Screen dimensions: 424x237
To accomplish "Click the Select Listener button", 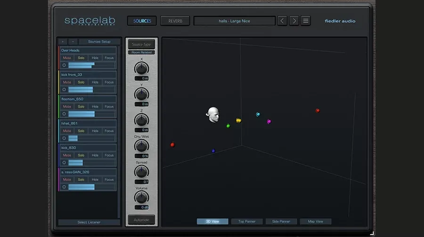I will pyautogui.click(x=89, y=222).
